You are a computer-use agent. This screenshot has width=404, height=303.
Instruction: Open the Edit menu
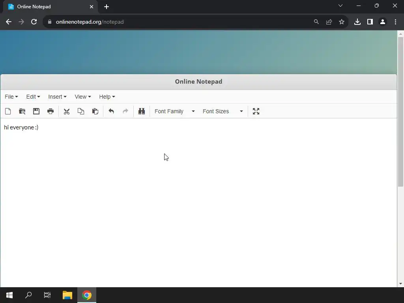(33, 97)
